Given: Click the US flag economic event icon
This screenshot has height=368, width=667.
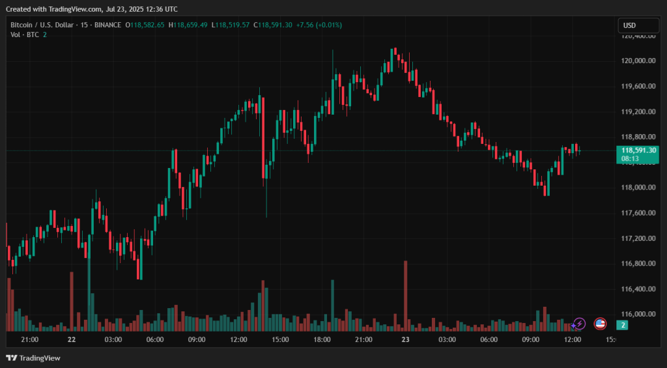Looking at the screenshot, I should [x=600, y=324].
